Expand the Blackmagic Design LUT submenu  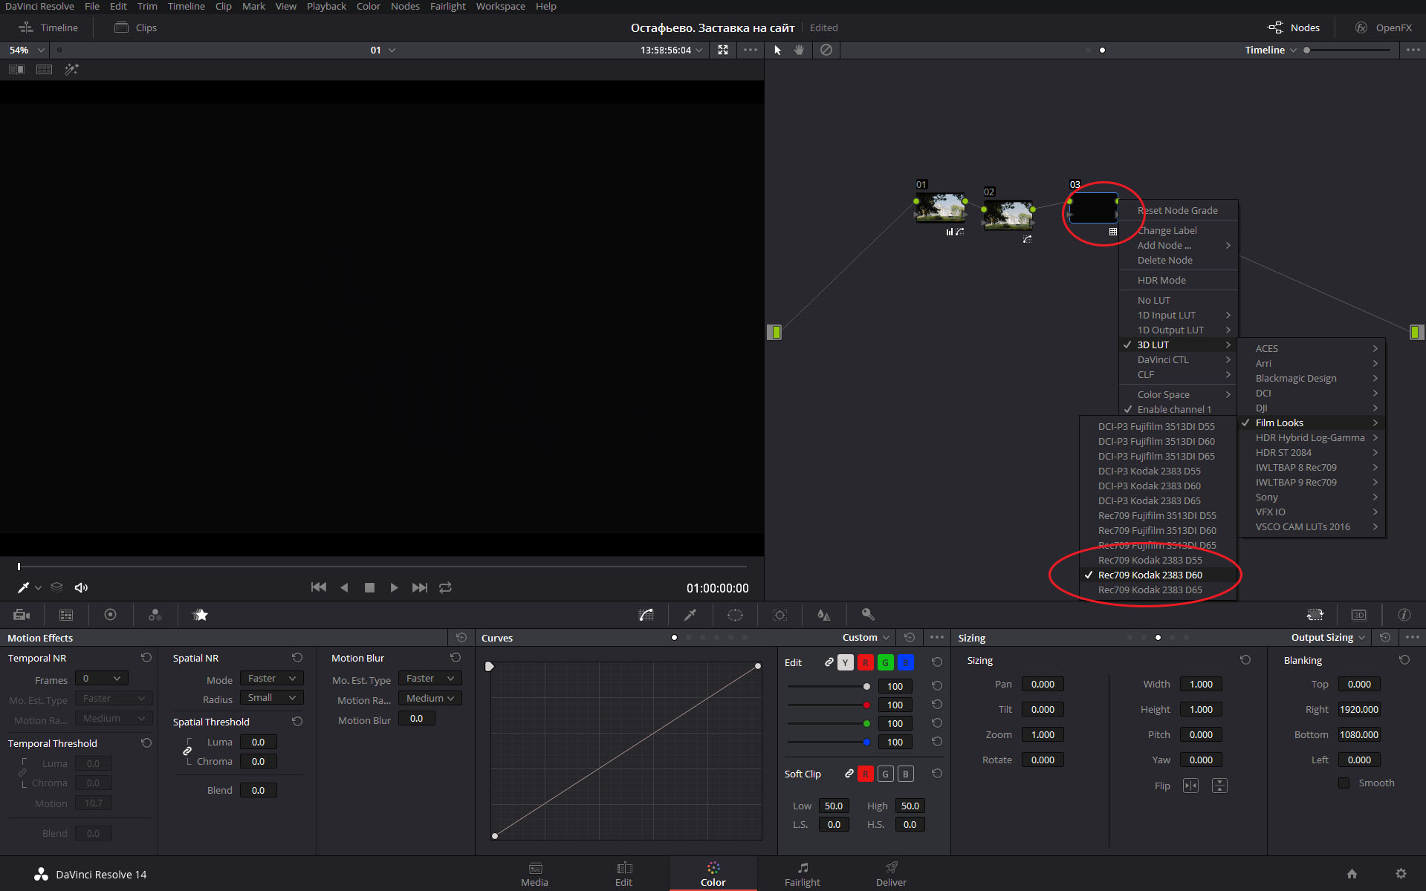point(1311,378)
